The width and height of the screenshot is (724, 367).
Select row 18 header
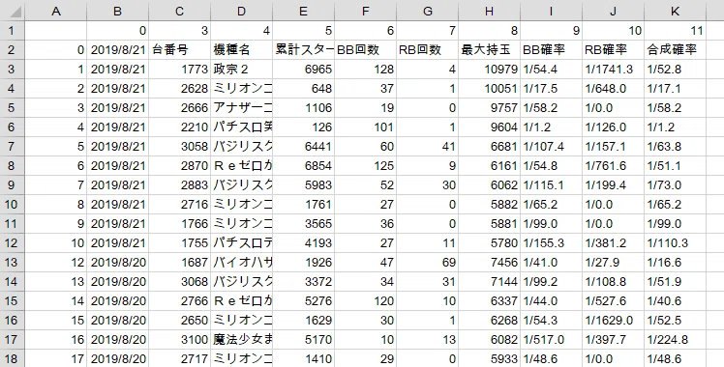coord(12,358)
